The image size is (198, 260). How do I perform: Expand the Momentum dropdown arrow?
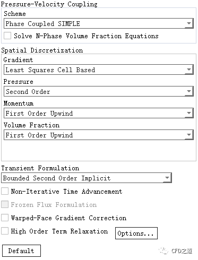coord(189,113)
